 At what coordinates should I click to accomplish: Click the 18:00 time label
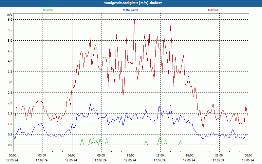(190, 155)
